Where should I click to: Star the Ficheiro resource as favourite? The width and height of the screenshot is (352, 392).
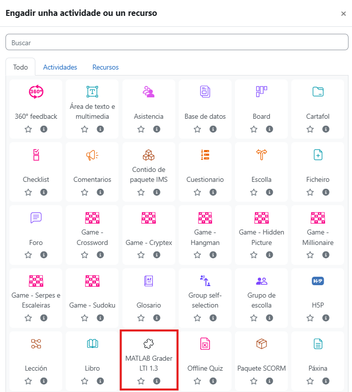310,192
